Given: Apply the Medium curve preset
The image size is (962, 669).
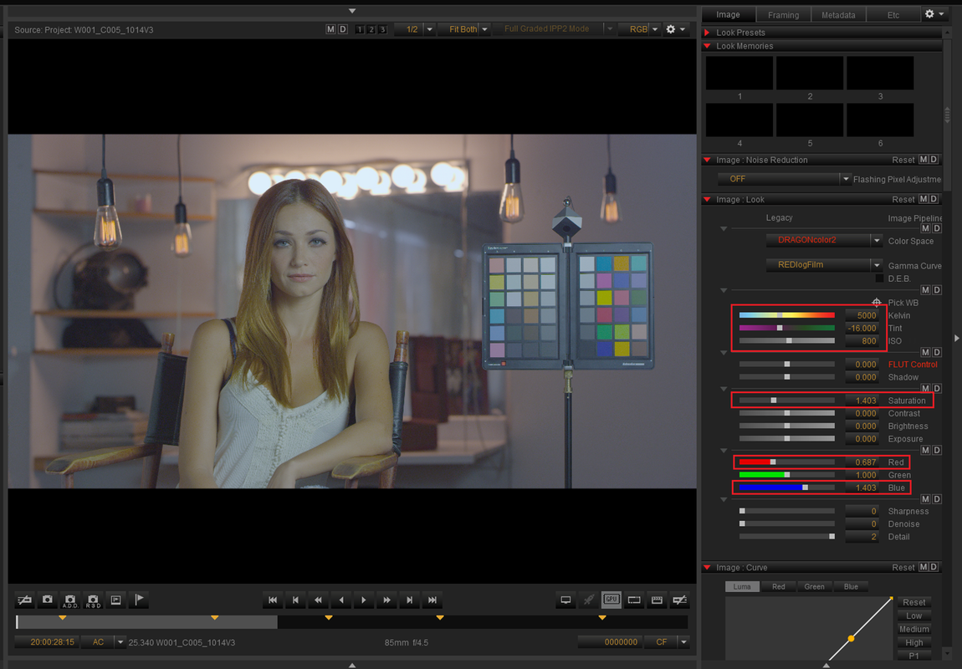Looking at the screenshot, I should [x=914, y=629].
